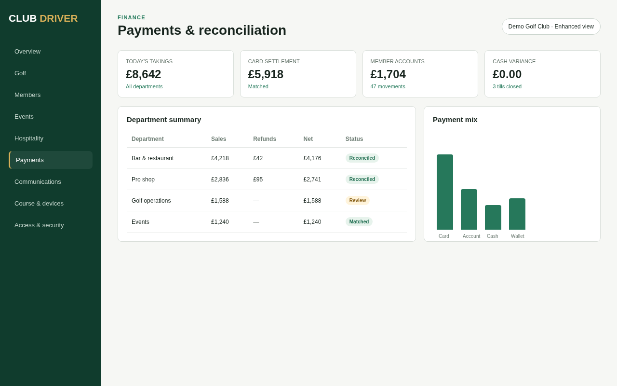Click the Wallet bar in Payment mix
This screenshot has height=386, width=617.
point(517,214)
